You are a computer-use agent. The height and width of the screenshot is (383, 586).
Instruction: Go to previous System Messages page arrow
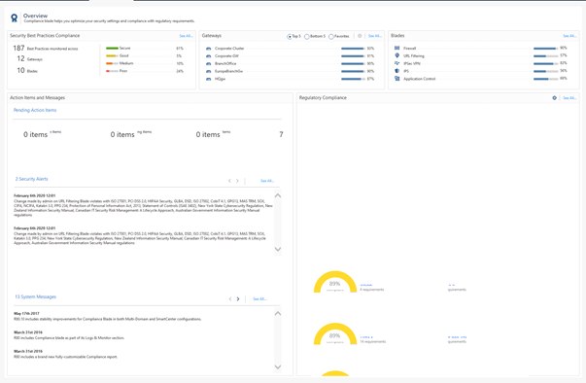coord(230,299)
